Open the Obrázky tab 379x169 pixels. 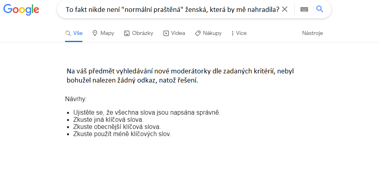point(138,33)
